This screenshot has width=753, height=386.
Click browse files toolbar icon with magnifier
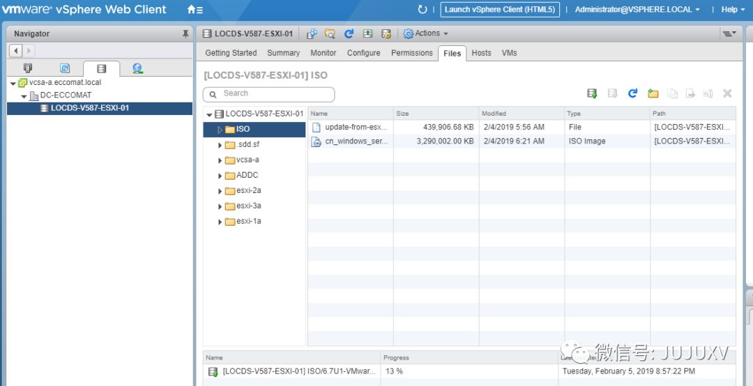(x=330, y=33)
